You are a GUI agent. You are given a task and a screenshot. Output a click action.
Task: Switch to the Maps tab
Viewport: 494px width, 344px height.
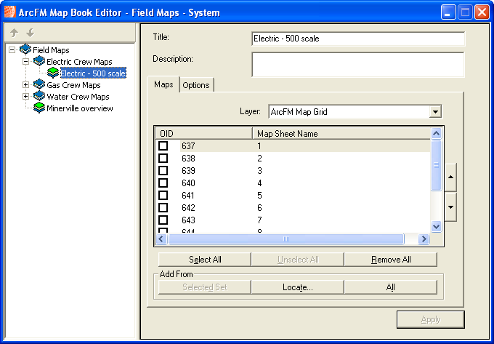[163, 84]
